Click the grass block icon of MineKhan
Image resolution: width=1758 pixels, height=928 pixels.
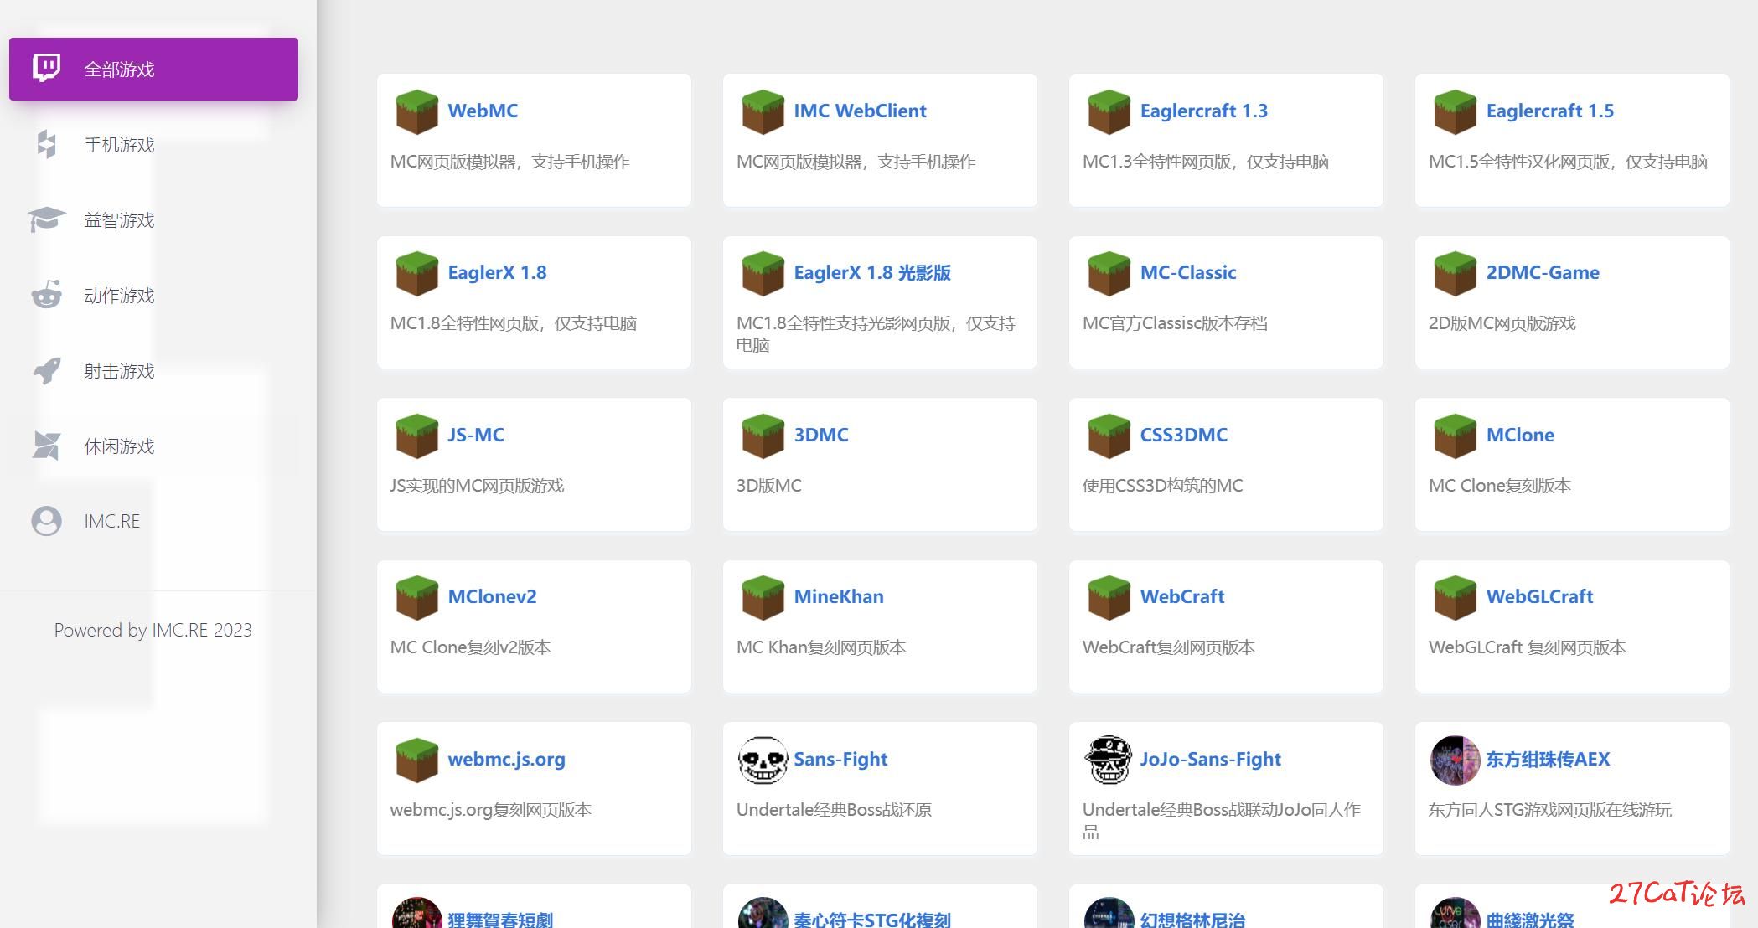[763, 597]
